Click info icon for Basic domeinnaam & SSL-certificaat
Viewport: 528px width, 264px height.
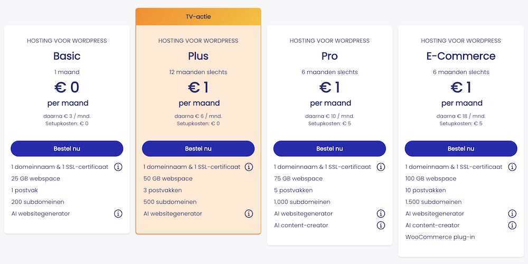point(118,167)
